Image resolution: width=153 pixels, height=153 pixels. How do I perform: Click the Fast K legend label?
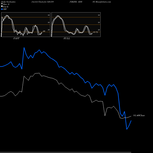[x=6, y=7]
